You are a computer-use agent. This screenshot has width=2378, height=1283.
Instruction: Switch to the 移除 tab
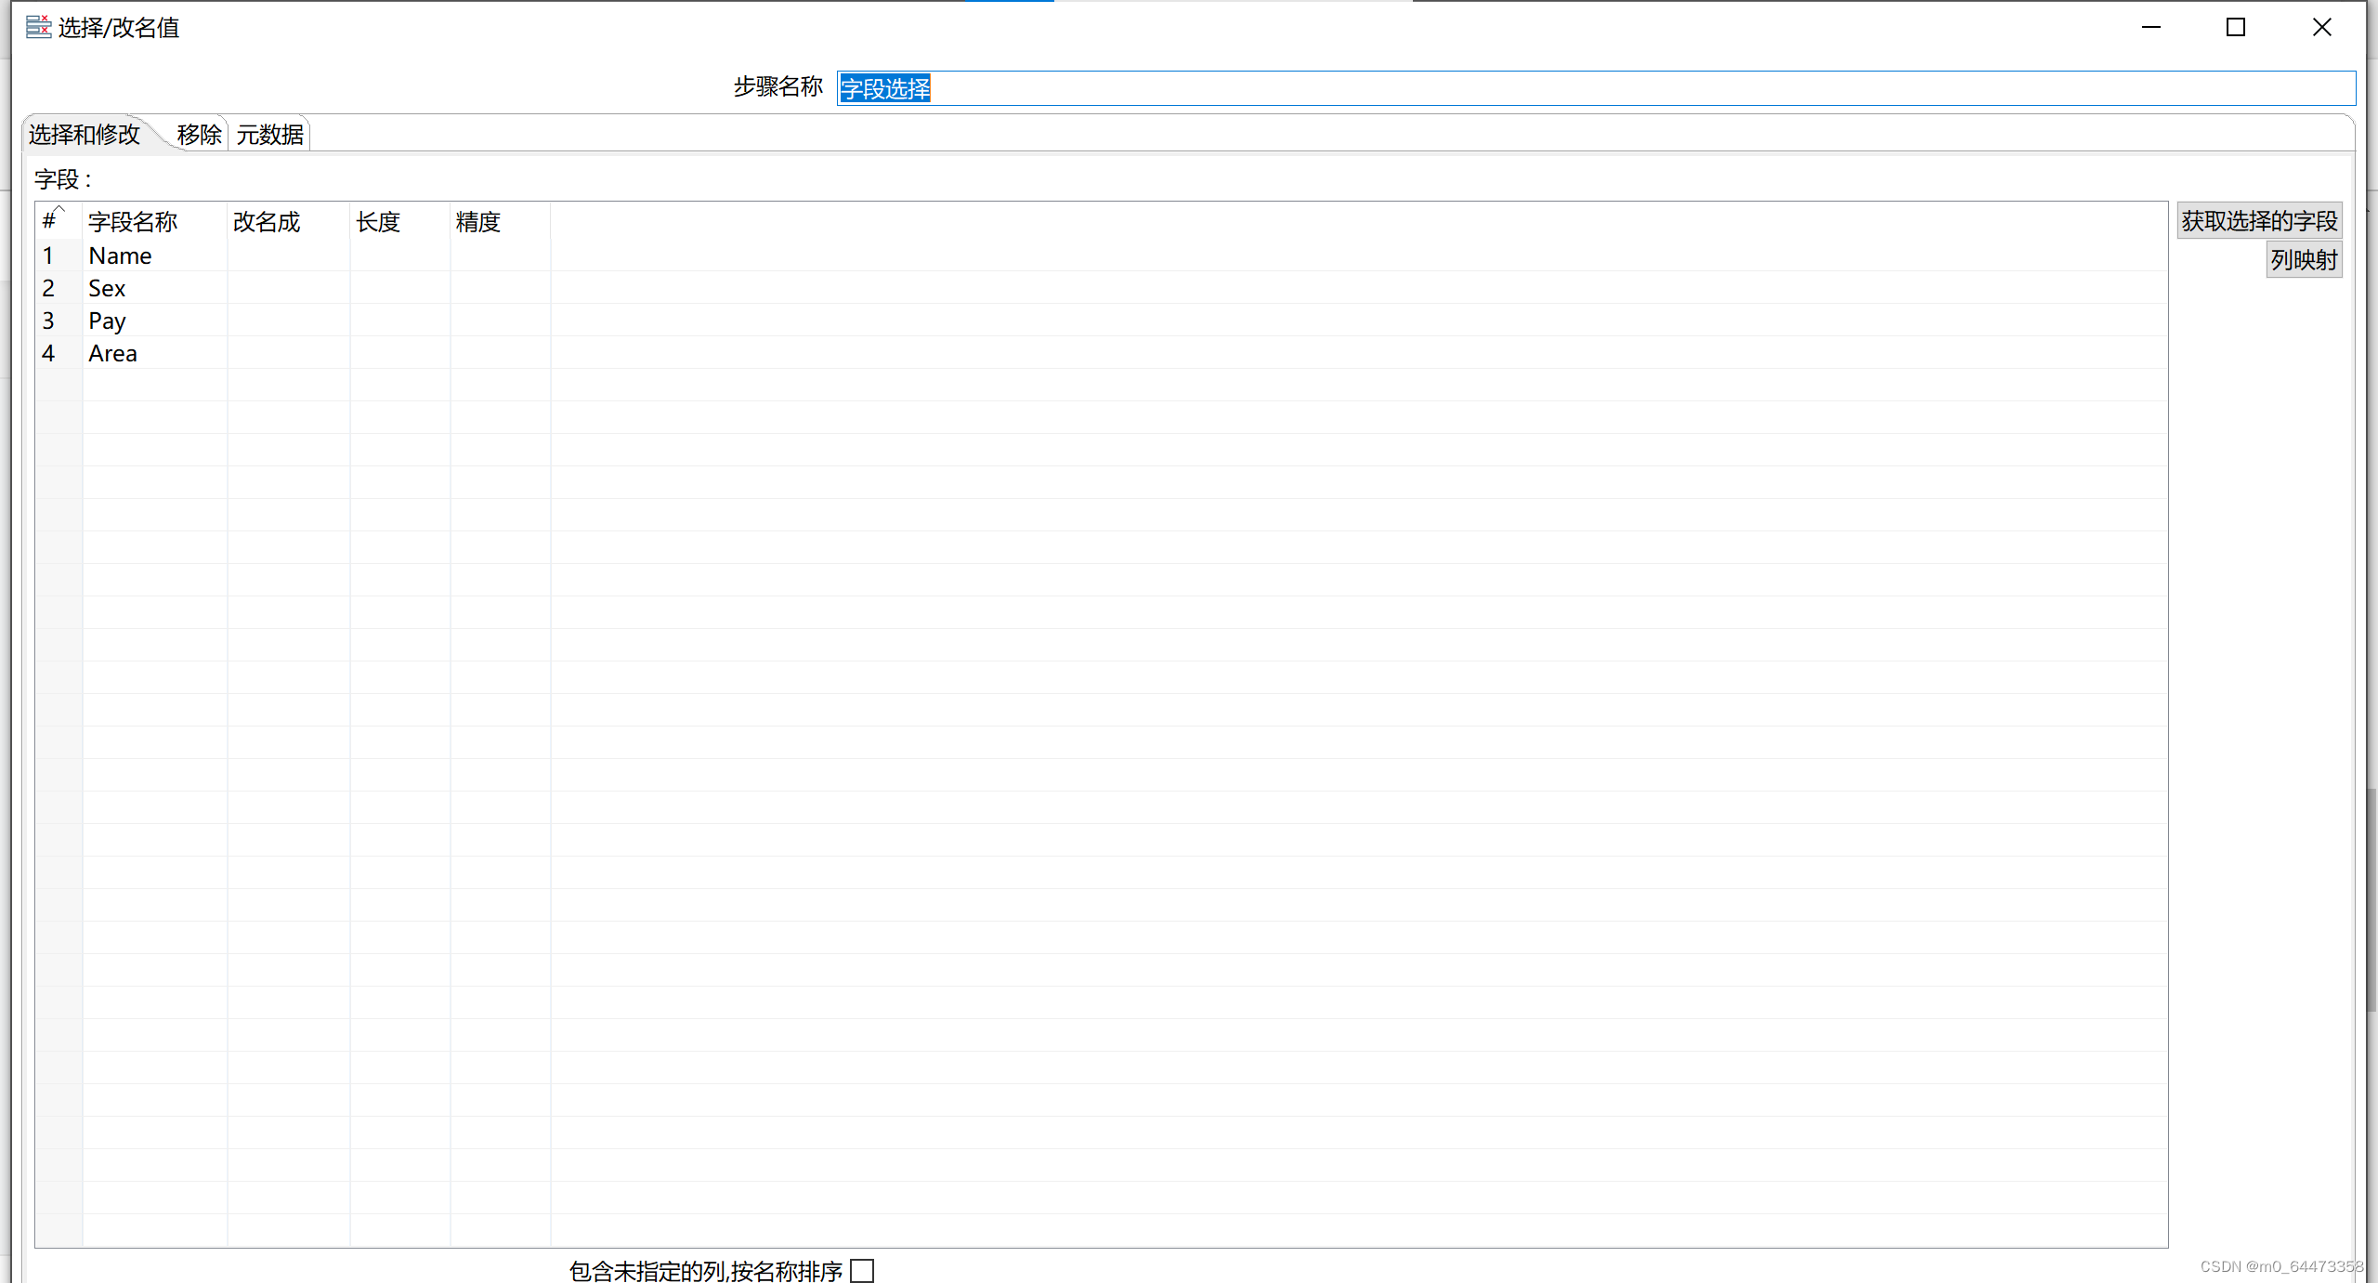pos(199,135)
